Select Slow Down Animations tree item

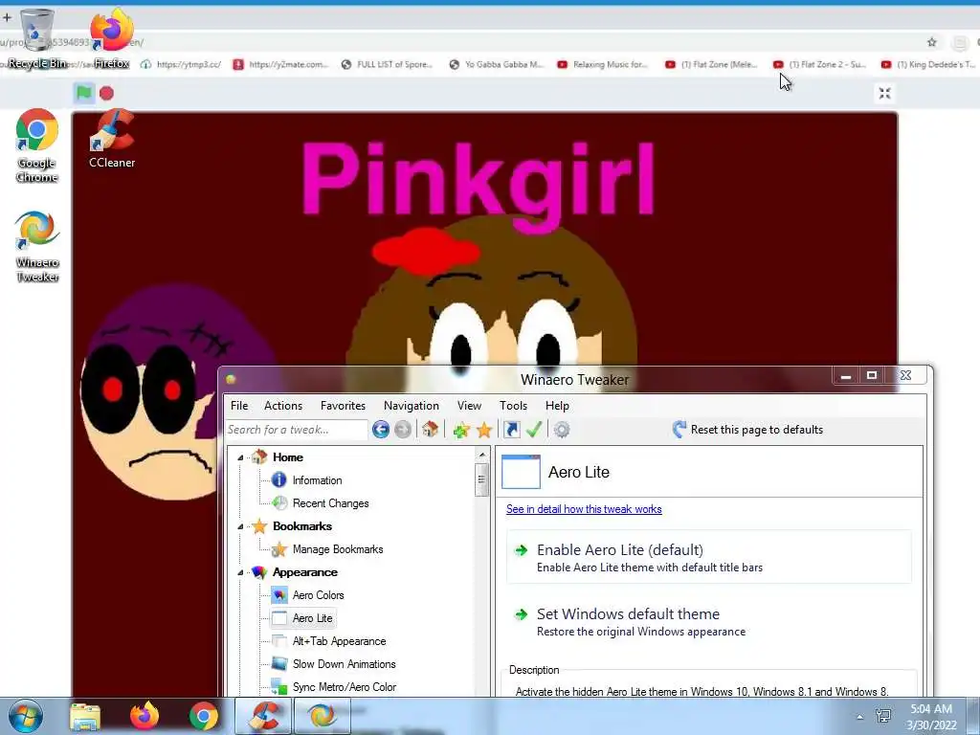click(x=344, y=664)
